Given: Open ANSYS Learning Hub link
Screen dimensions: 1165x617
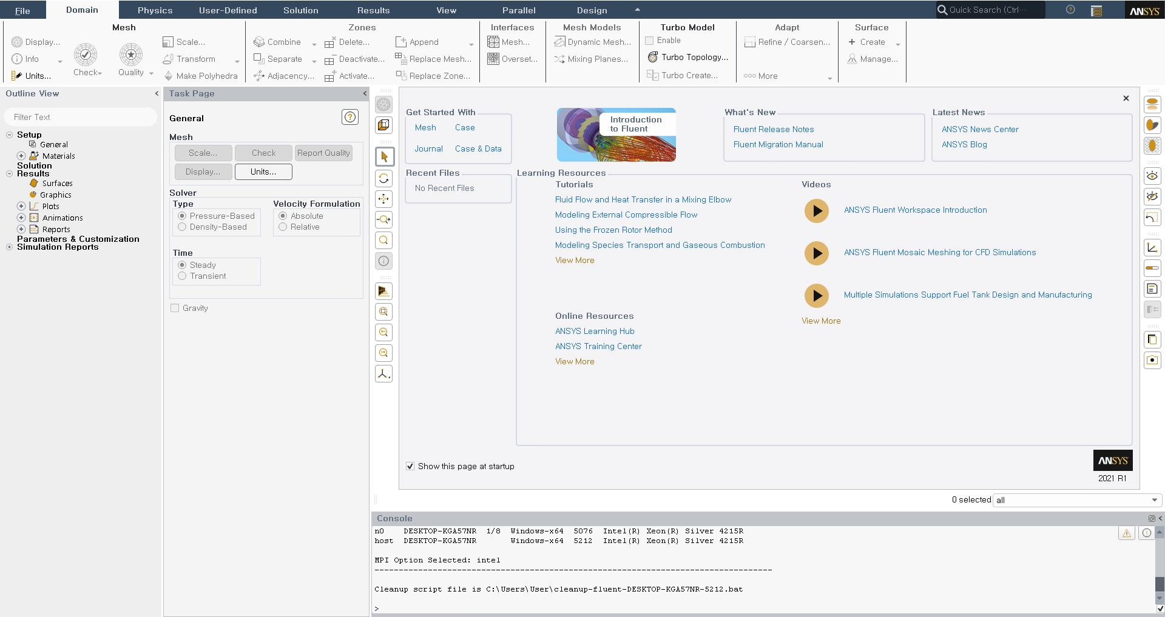Looking at the screenshot, I should point(595,331).
